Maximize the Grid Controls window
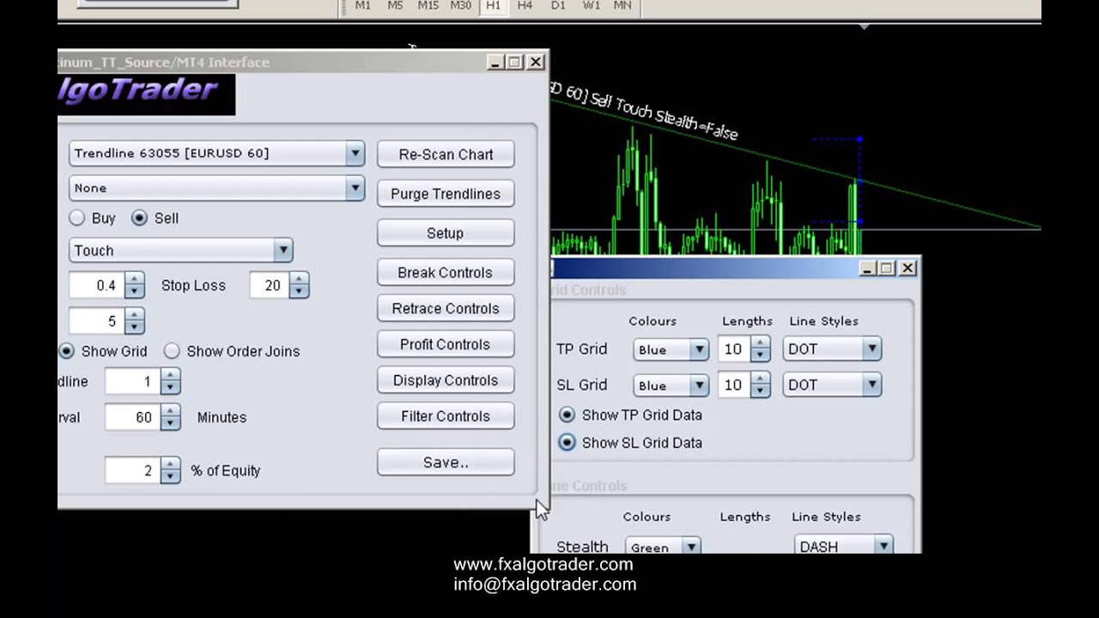 pyautogui.click(x=887, y=269)
